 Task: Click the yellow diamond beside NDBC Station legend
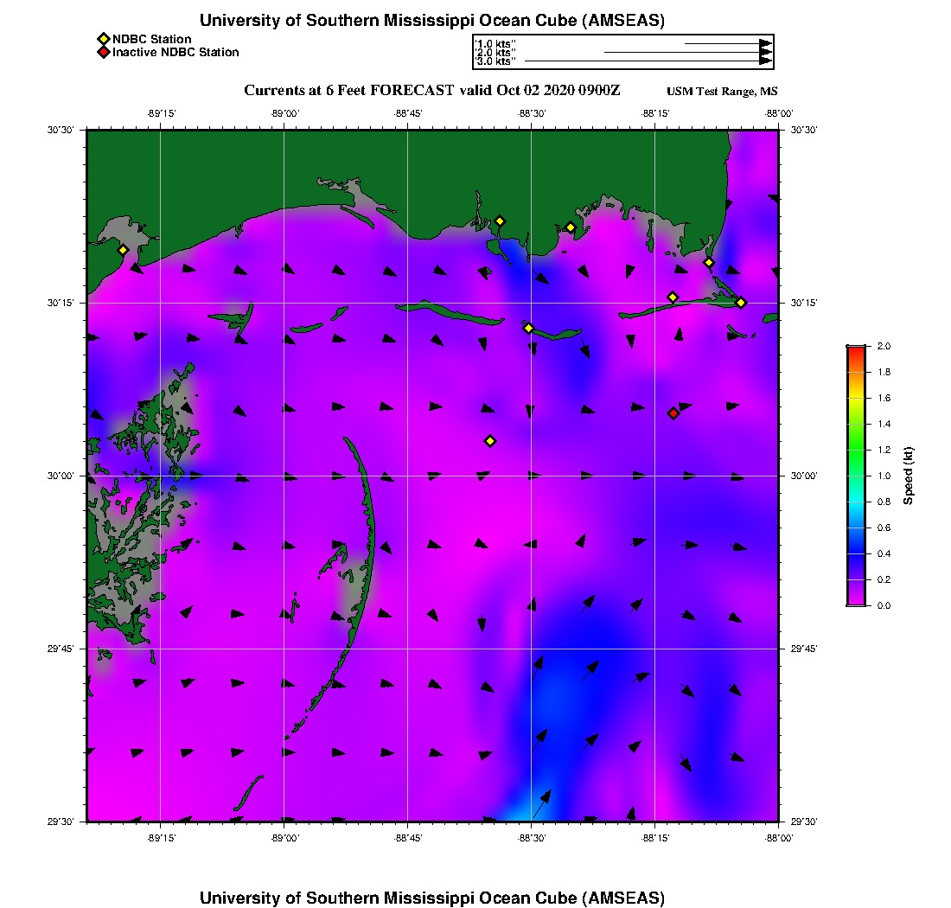coord(103,39)
